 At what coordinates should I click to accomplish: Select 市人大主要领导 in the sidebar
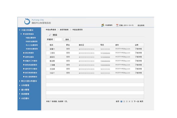(x=32, y=45)
